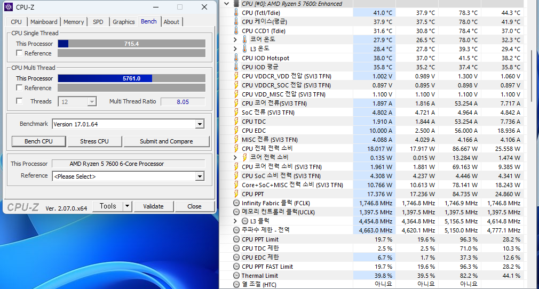Click clock icon beside 메모리 컨트롤러 클럭(UCLK)
Screen dimensions: 539x289
[x=236, y=212]
